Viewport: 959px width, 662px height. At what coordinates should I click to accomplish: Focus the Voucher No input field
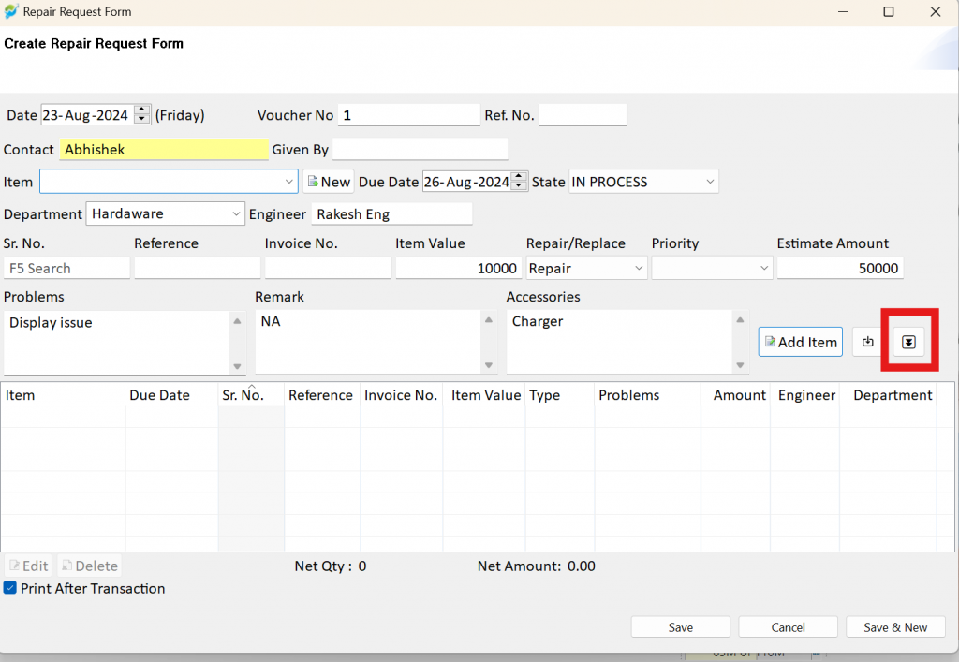point(408,115)
